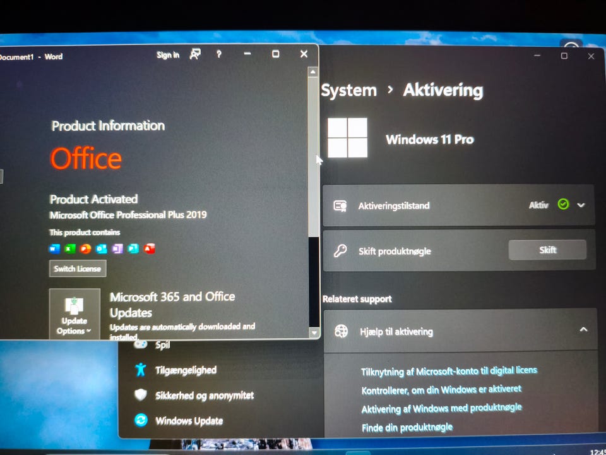Click the Word app icon under product contents

tap(54, 248)
